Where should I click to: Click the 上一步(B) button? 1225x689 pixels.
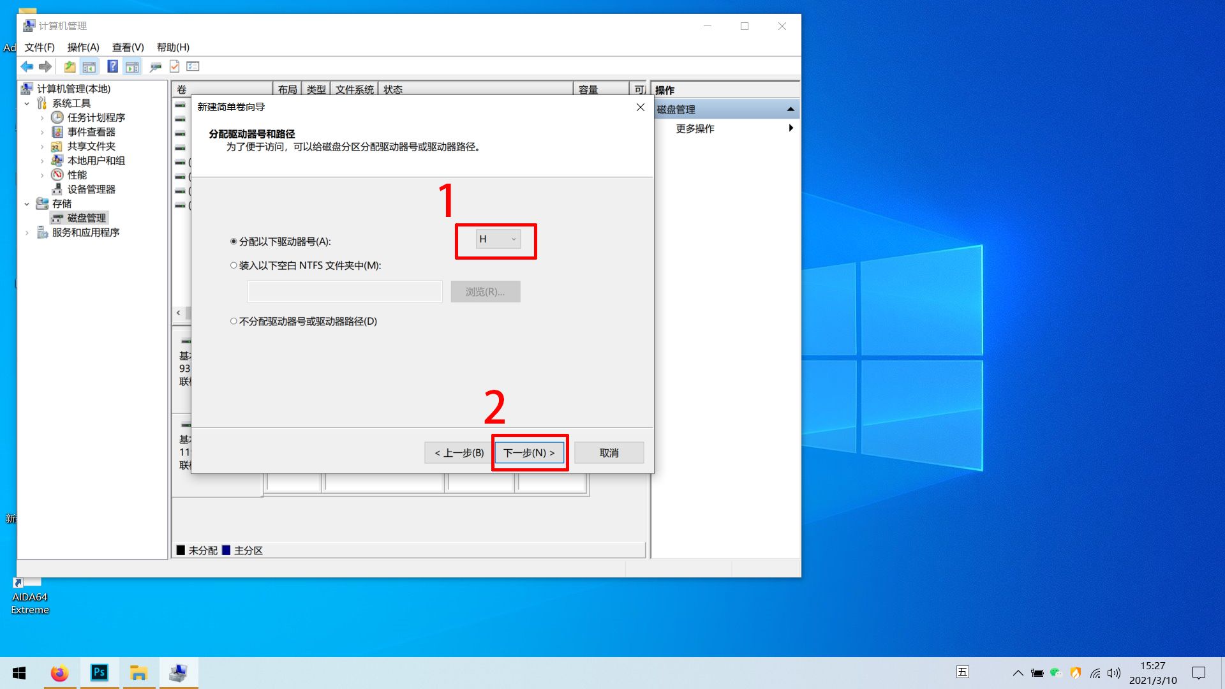coord(459,453)
